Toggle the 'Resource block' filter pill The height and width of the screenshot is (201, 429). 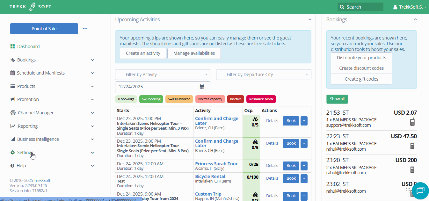tap(261, 99)
